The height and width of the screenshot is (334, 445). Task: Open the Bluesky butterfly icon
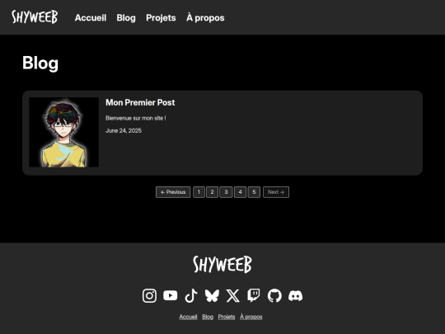pos(212,296)
